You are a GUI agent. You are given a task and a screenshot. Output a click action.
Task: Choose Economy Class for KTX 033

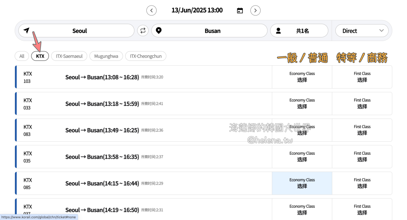[x=302, y=103]
